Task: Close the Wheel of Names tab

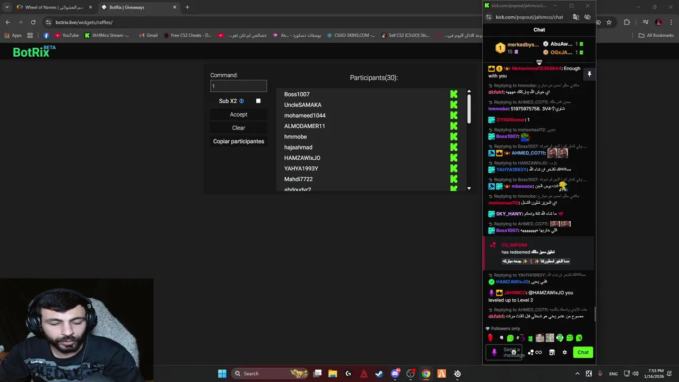Action: click(x=90, y=7)
